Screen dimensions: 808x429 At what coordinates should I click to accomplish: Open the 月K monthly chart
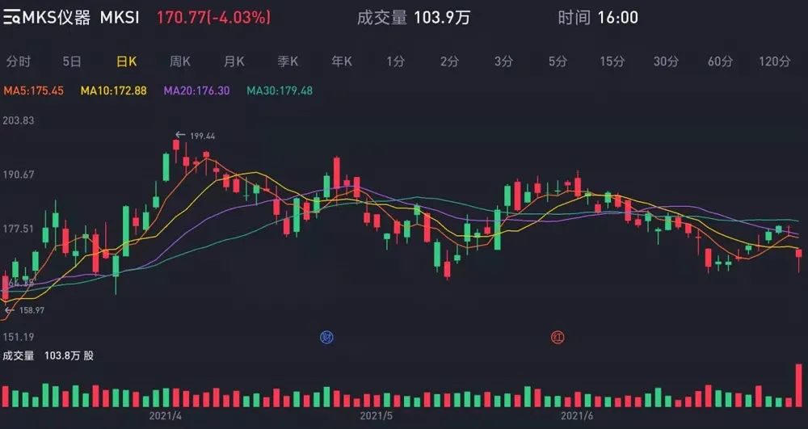[234, 62]
